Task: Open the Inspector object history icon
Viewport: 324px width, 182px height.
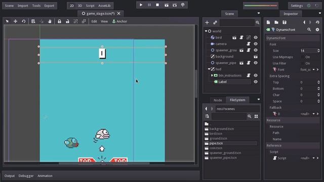Action: [317, 22]
